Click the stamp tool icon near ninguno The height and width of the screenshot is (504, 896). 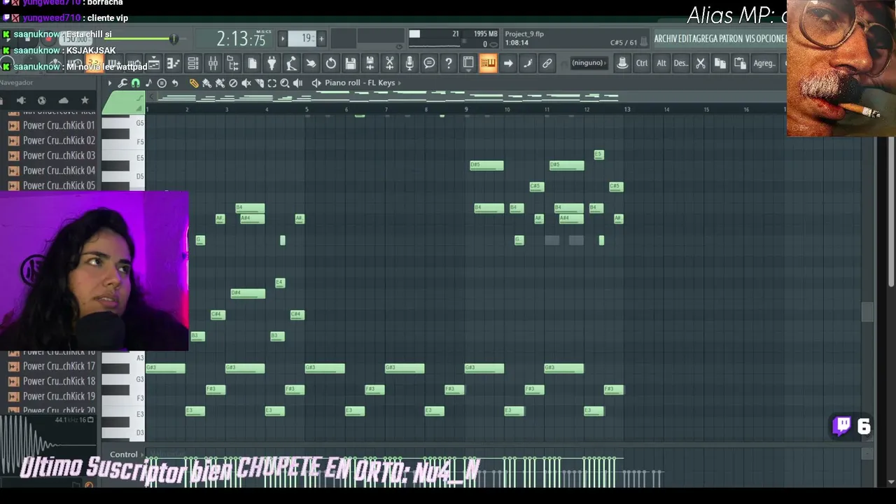tap(622, 64)
